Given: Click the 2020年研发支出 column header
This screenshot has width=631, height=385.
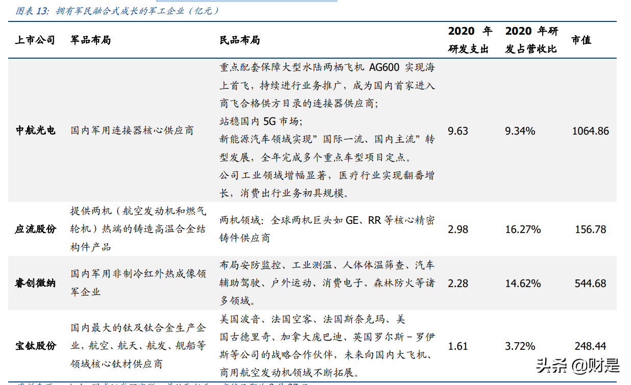Looking at the screenshot, I should (x=471, y=40).
